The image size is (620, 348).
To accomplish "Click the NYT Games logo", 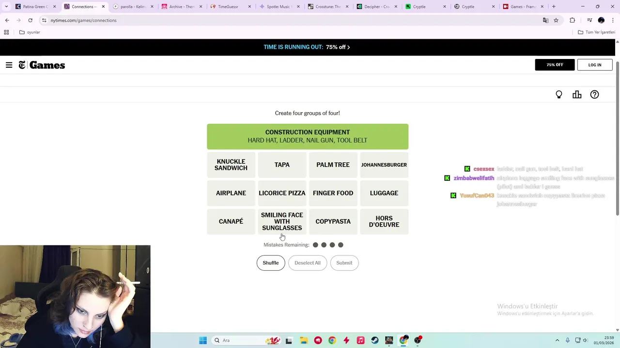I will click(x=42, y=65).
